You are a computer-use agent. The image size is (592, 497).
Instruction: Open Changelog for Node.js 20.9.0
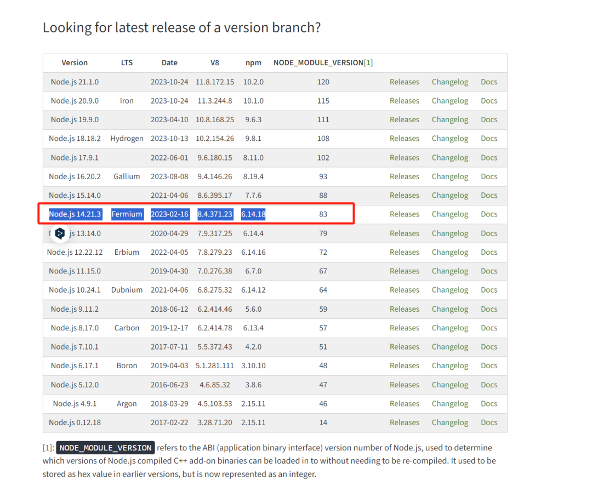coord(450,101)
